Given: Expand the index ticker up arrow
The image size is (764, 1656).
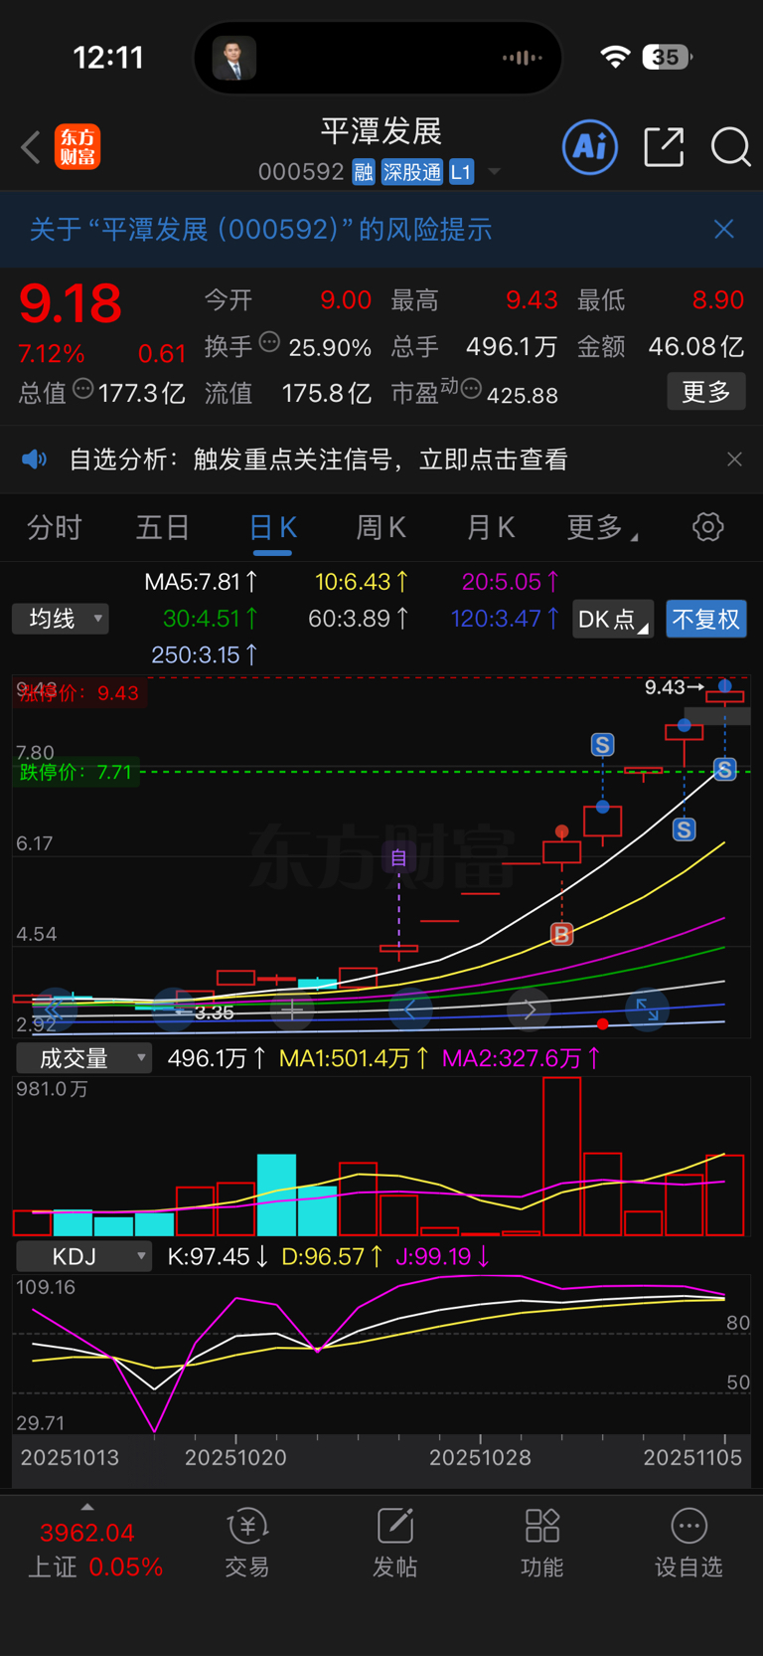Looking at the screenshot, I should (87, 1507).
